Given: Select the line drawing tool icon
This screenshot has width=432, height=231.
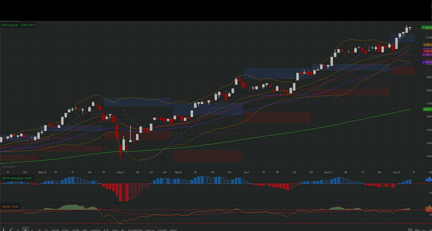Looking at the screenshot, I should [x=11, y=229].
